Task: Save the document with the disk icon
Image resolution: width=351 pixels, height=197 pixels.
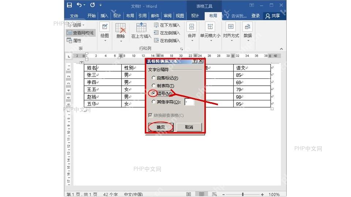Action: point(69,5)
